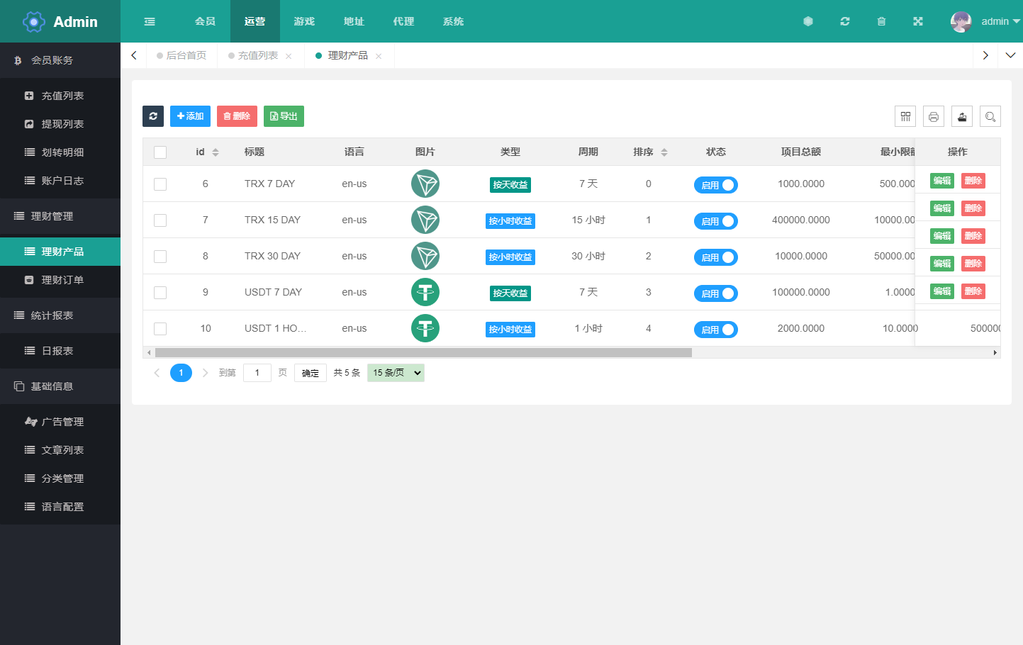Click the page number input field

pyautogui.click(x=257, y=373)
